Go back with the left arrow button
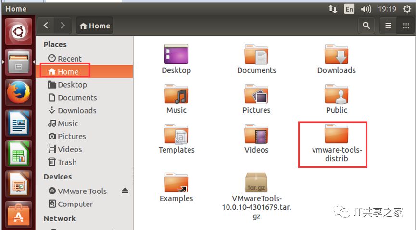 pyautogui.click(x=46, y=26)
